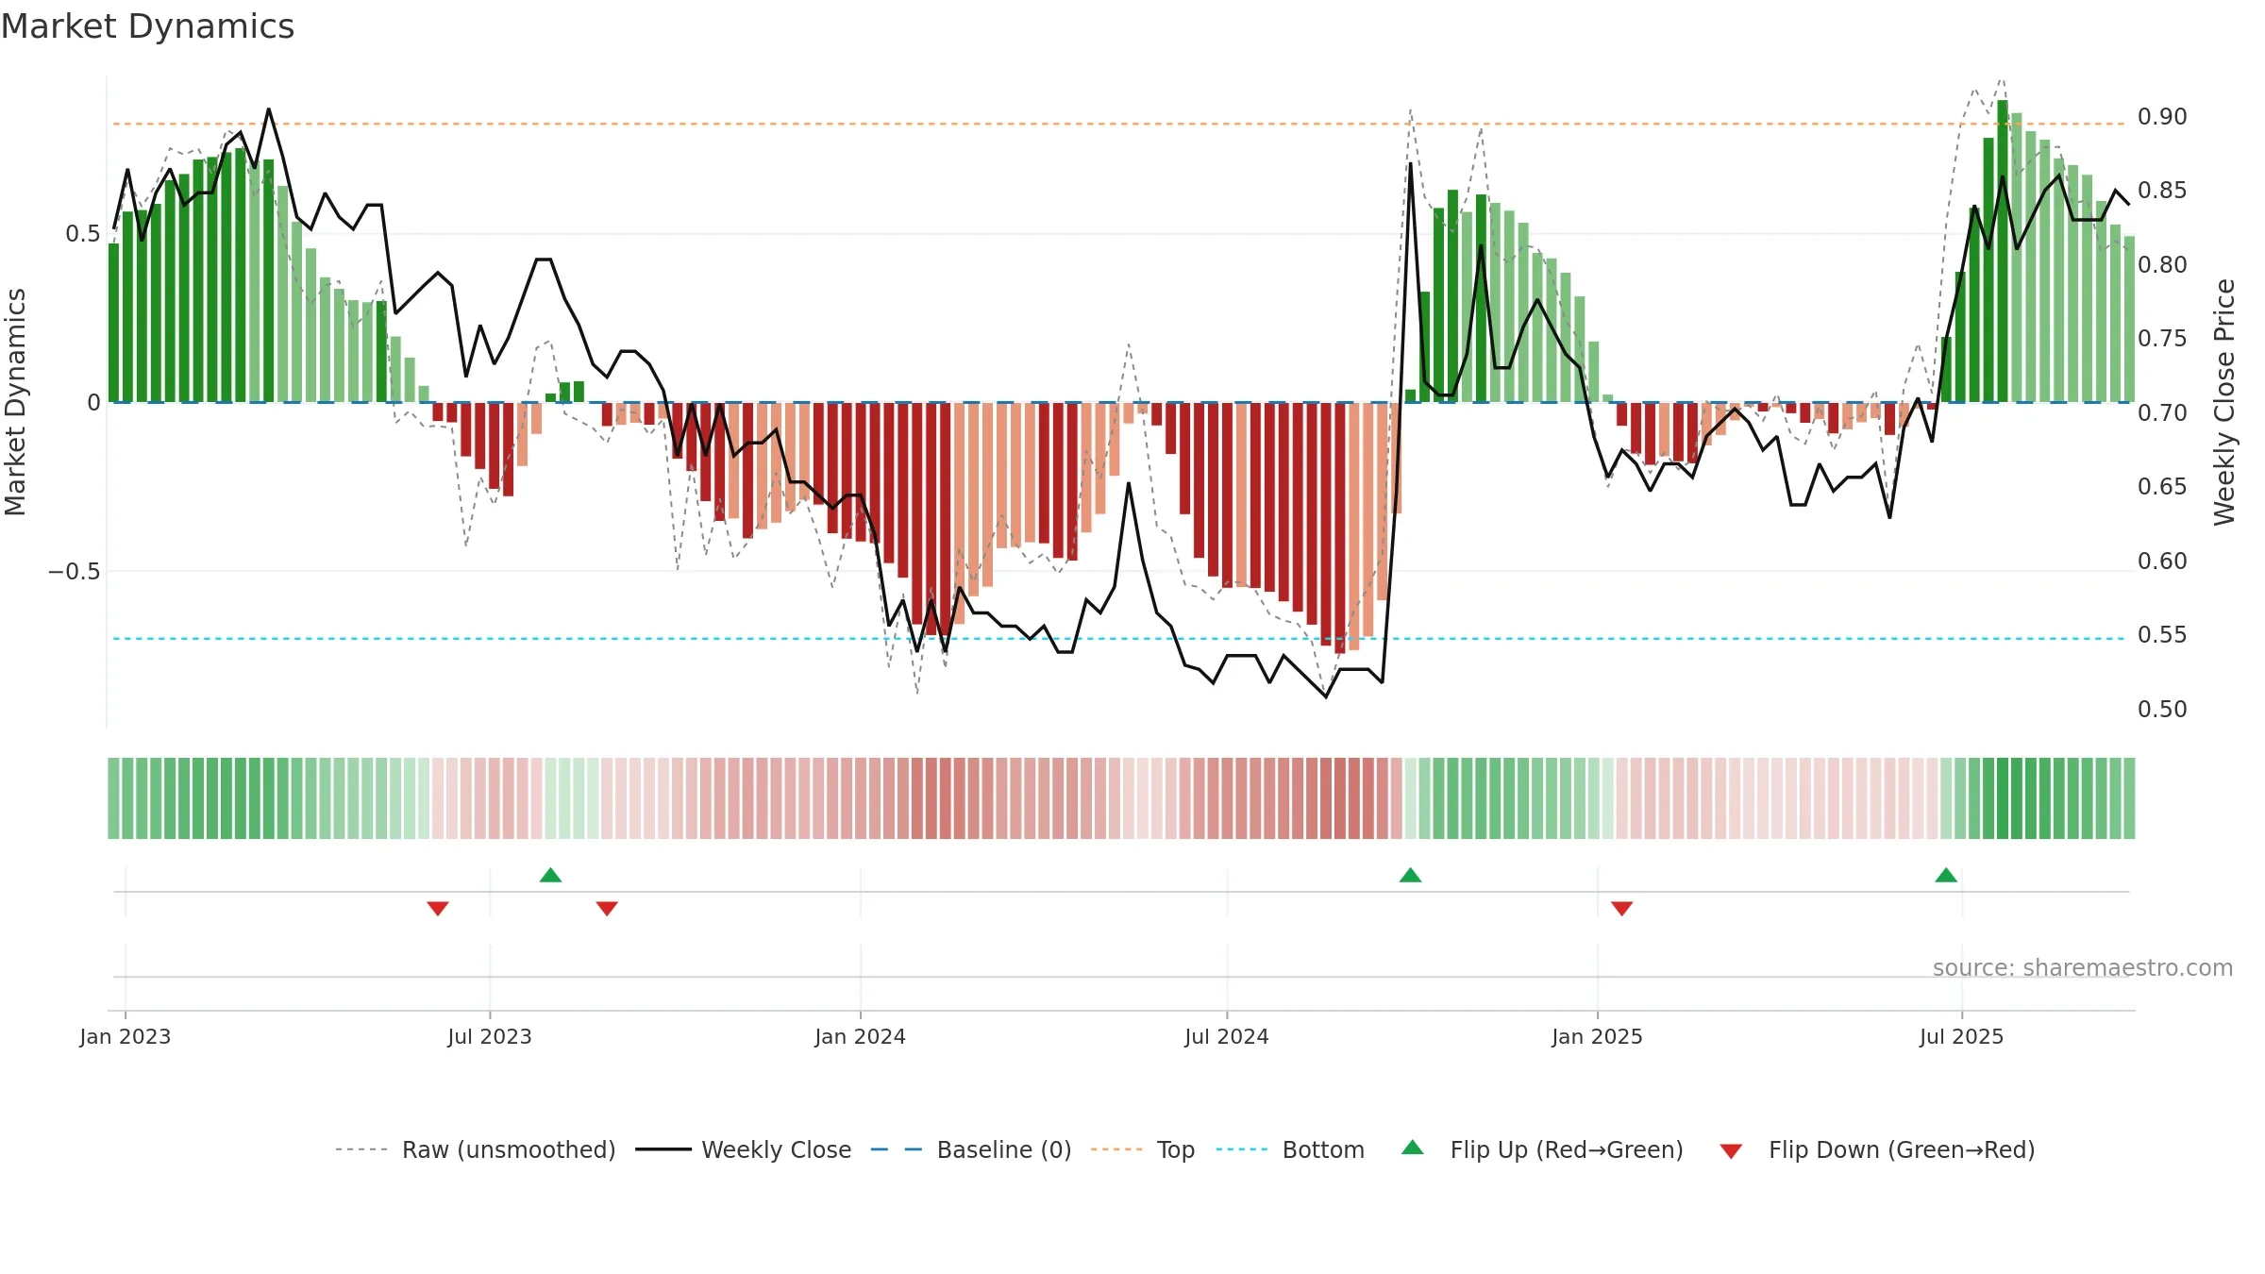Image resolution: width=2265 pixels, height=1274 pixels.
Task: Toggle the Top legend entry
Action: tap(1142, 1149)
